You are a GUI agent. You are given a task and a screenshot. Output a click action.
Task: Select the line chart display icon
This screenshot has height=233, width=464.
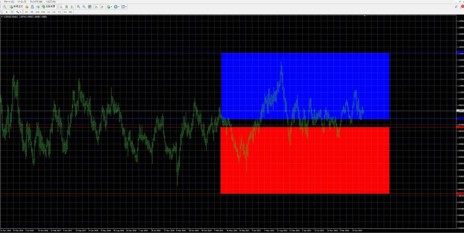tap(72, 7)
